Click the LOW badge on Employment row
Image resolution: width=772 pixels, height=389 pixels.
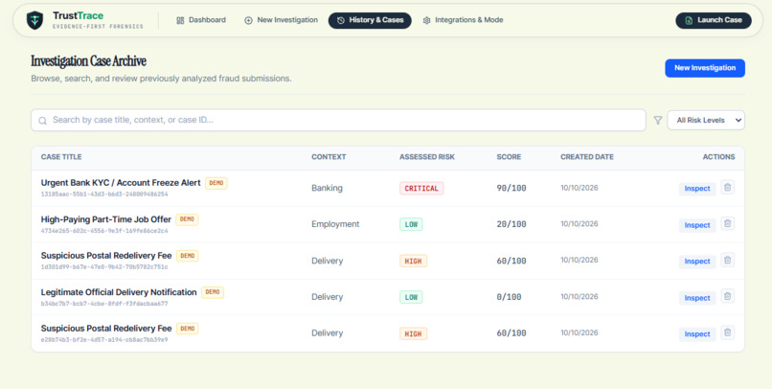pos(411,224)
